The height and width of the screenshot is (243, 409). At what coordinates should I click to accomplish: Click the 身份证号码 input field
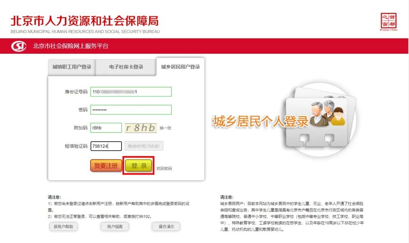coord(131,92)
